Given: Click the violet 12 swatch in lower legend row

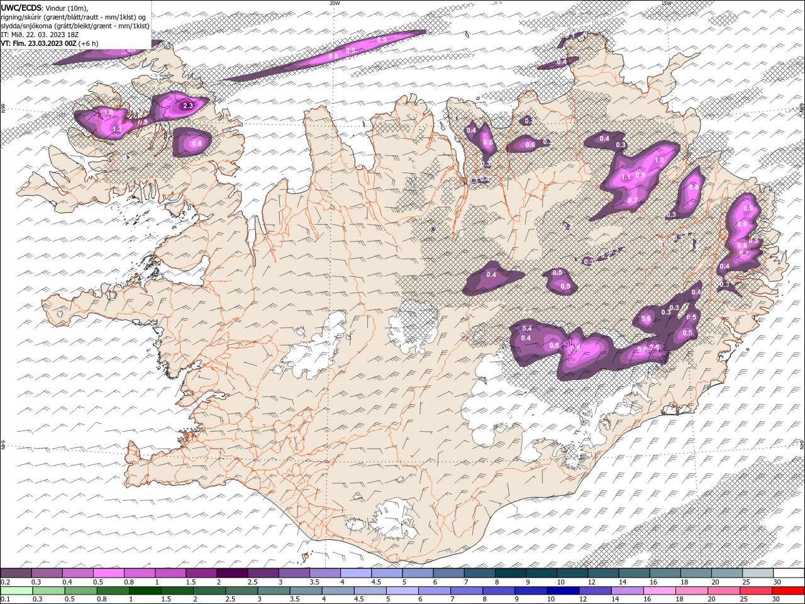Looking at the screenshot, I should [595, 590].
